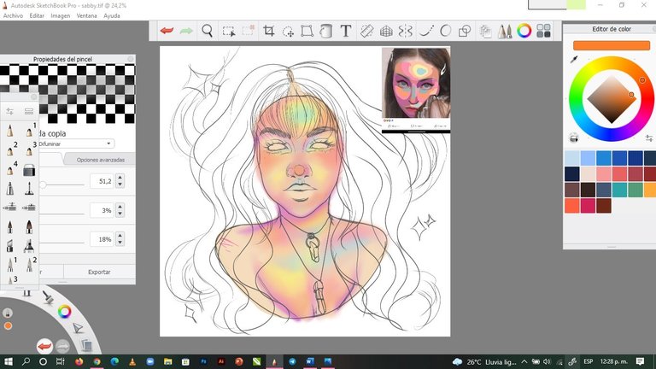Pick the magenta pink swatch in the bottom row
The width and height of the screenshot is (656, 369).
(588, 205)
